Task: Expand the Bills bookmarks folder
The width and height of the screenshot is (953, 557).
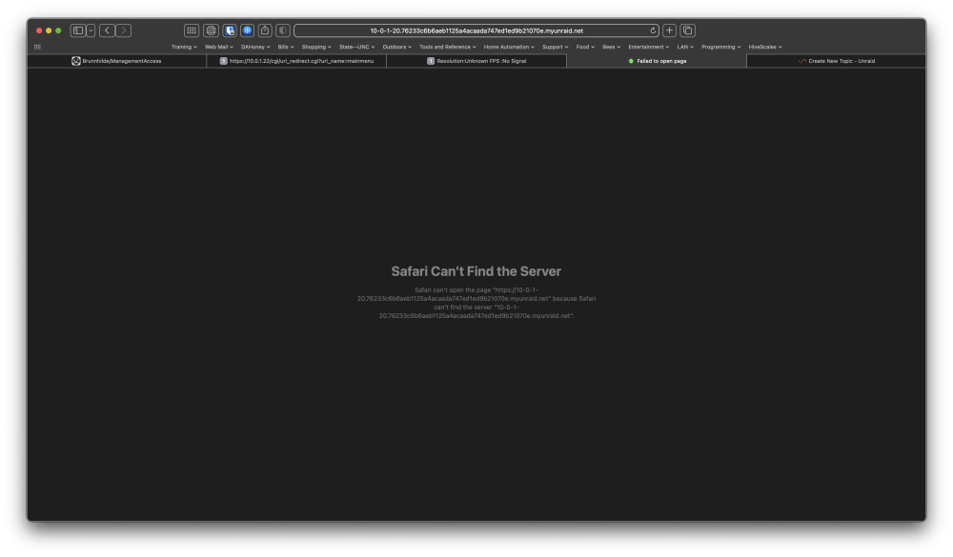Action: (286, 47)
